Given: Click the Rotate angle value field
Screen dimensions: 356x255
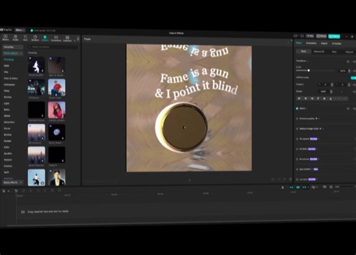Looking at the screenshot, I should (324, 92).
